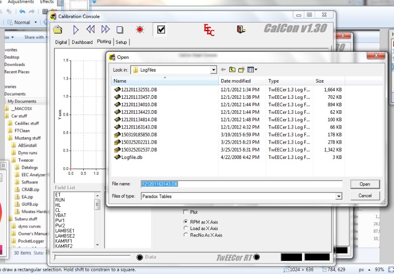Sort files by the Type column header
Screen dimensions: 394x274
[x=289, y=81]
